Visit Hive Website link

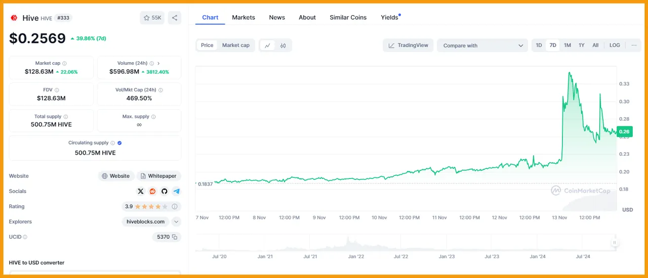point(116,176)
